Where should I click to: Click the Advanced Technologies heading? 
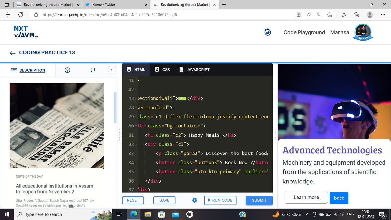(x=332, y=150)
